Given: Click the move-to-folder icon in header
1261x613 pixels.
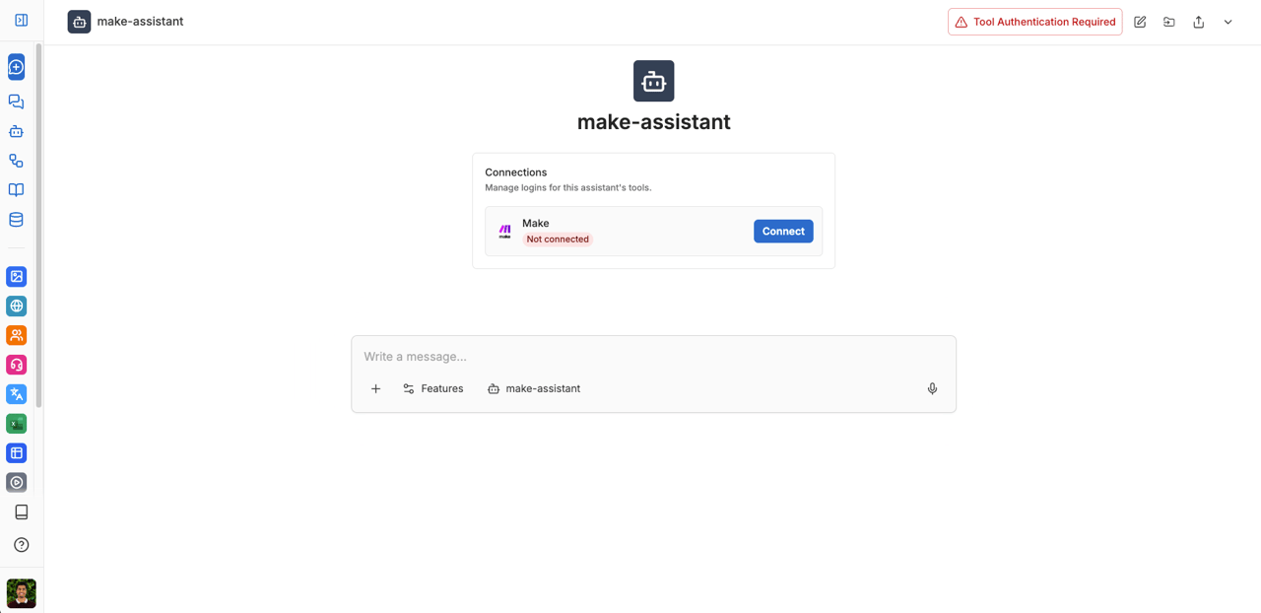Looking at the screenshot, I should coord(1169,22).
